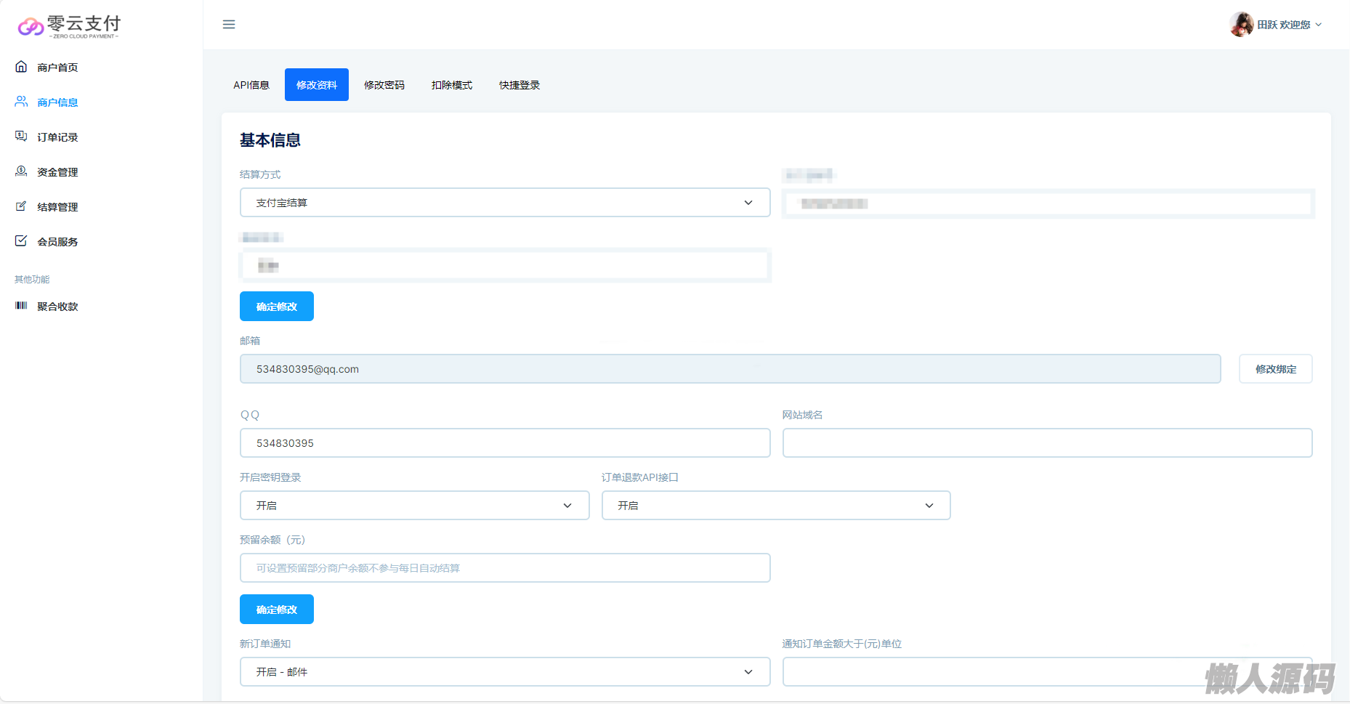Click the 商户信息 users icon
This screenshot has height=704, width=1350.
point(21,102)
